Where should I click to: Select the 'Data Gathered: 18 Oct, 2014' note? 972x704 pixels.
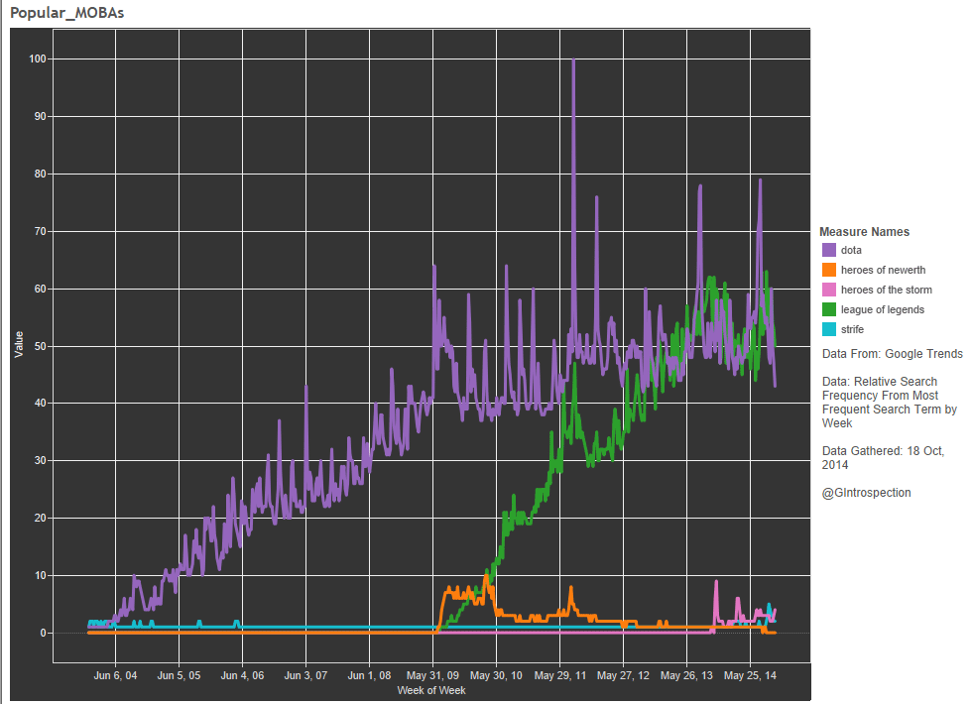click(x=886, y=458)
